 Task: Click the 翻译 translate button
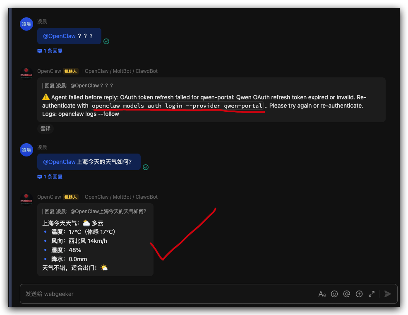coord(46,129)
